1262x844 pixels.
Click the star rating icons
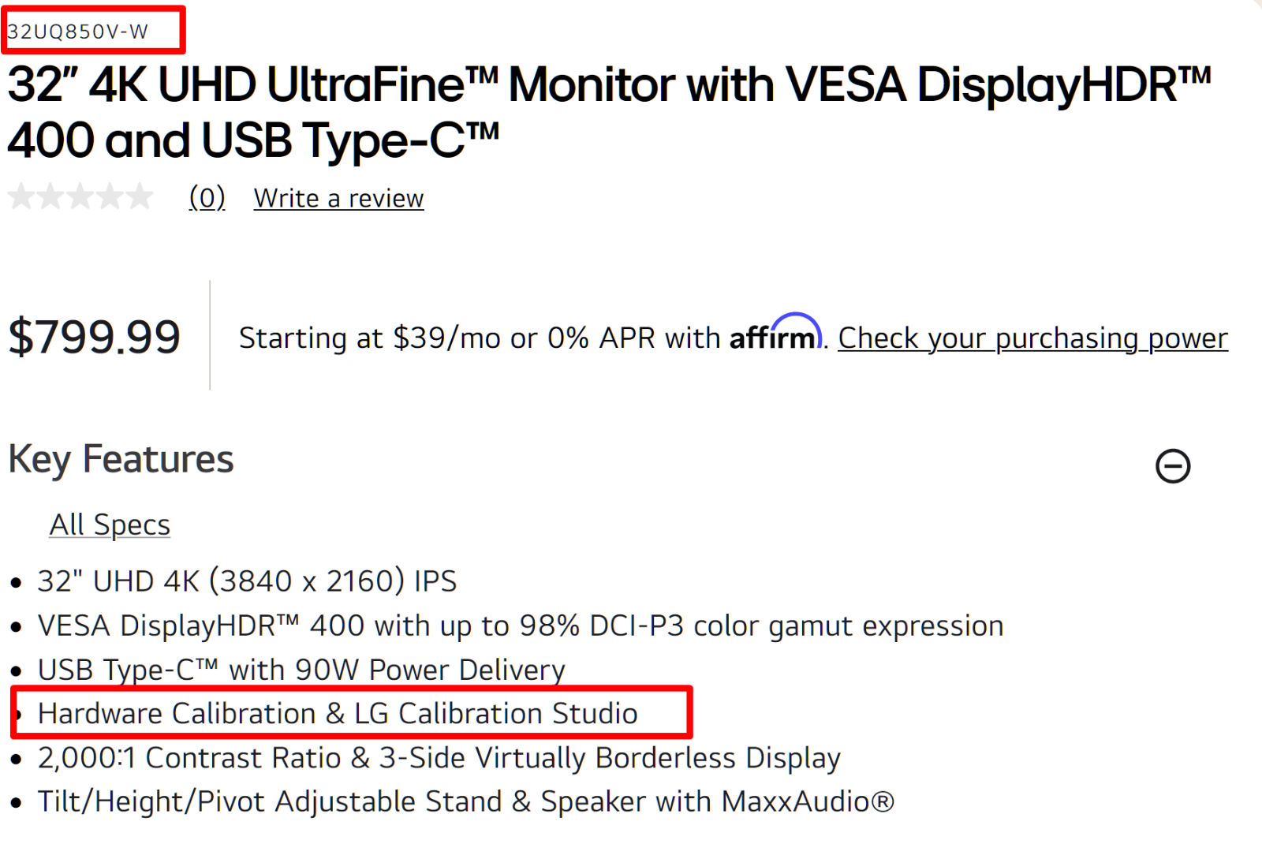(x=81, y=196)
